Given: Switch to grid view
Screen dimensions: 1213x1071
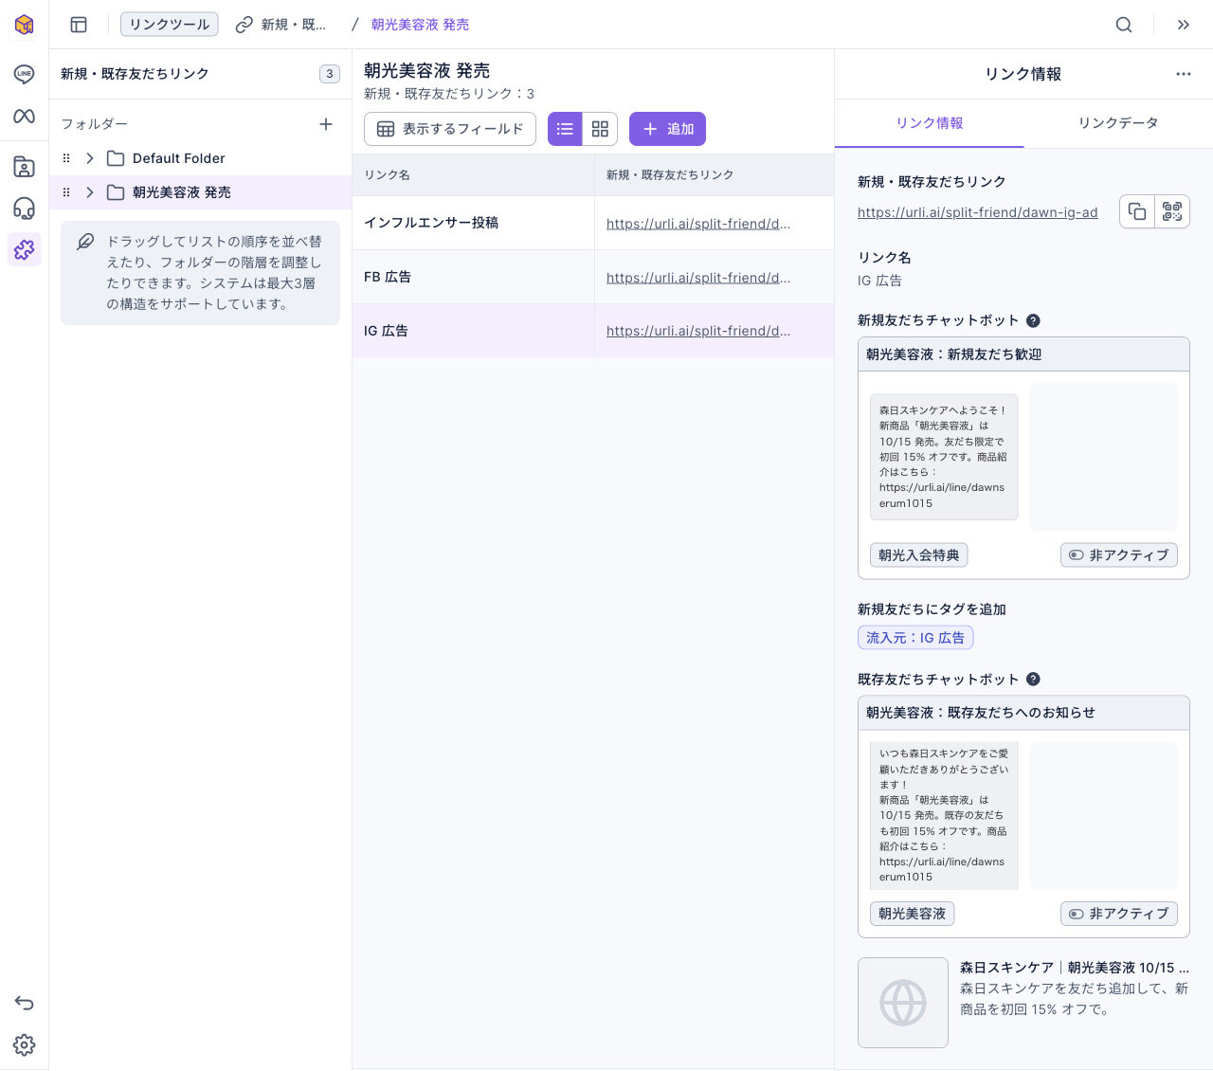Looking at the screenshot, I should [x=600, y=129].
